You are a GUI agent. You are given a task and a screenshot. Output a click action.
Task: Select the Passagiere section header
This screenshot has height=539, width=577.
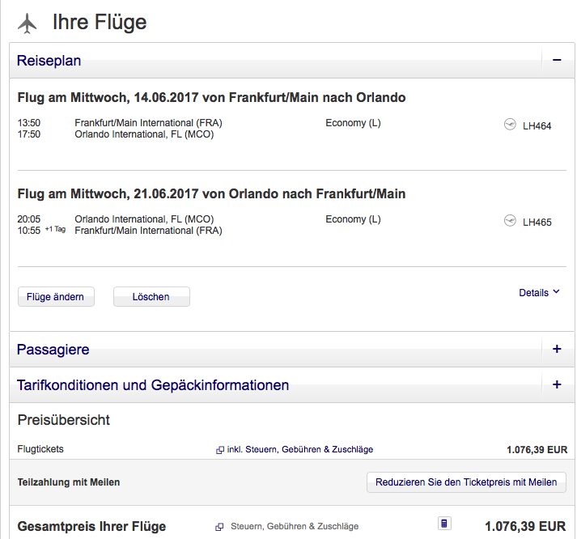click(x=53, y=350)
